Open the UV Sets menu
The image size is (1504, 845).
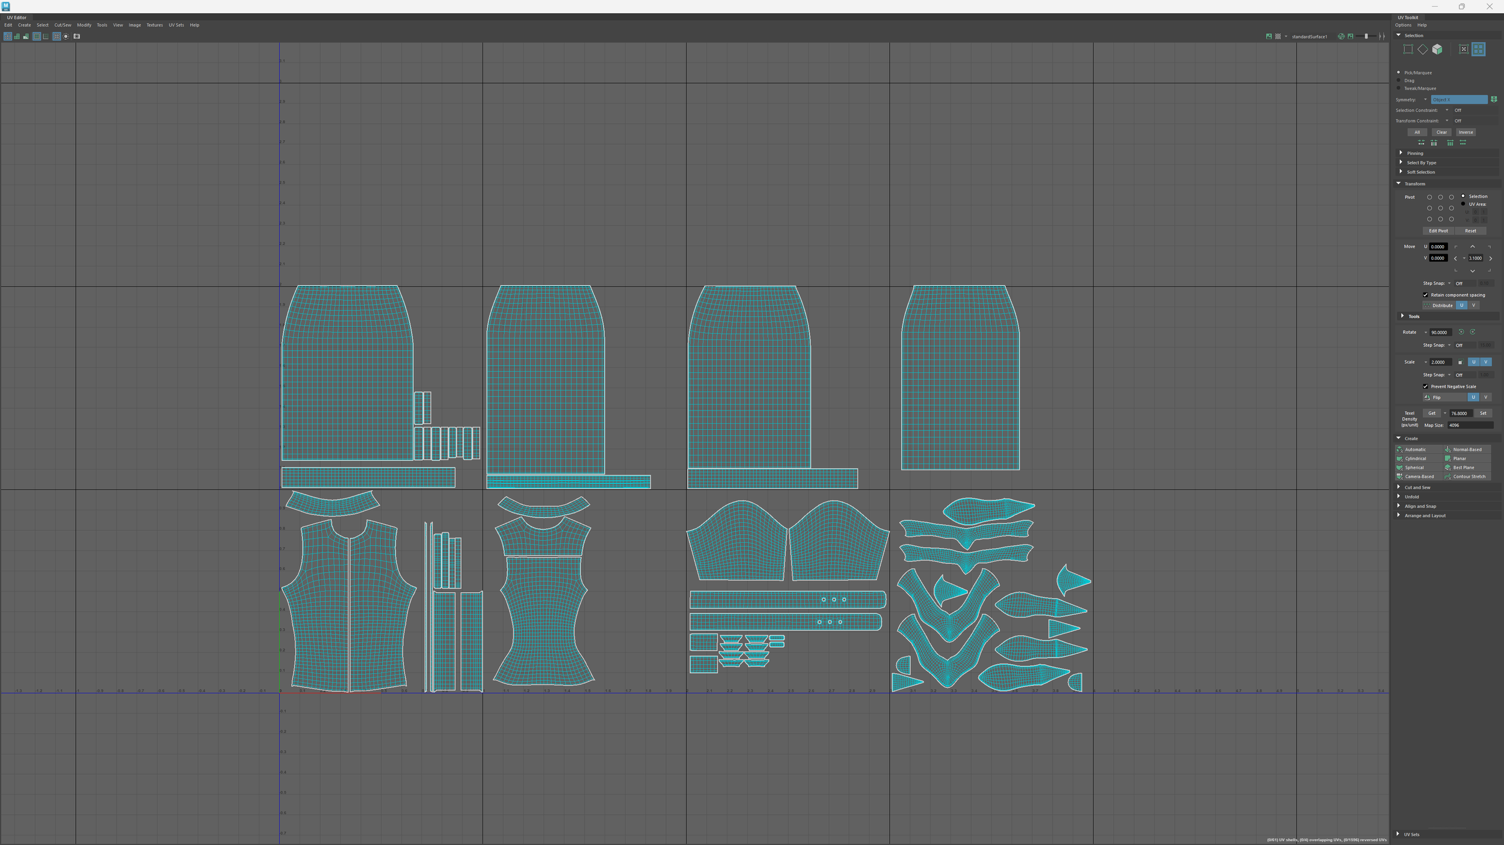[x=176, y=25]
